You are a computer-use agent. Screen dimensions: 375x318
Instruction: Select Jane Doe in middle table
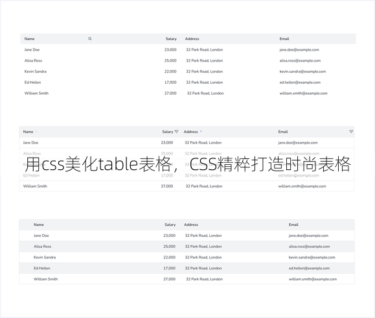click(30, 143)
